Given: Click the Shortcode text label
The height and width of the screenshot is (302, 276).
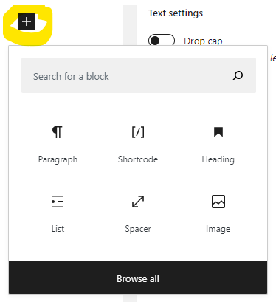Looking at the screenshot, I should [x=138, y=159].
